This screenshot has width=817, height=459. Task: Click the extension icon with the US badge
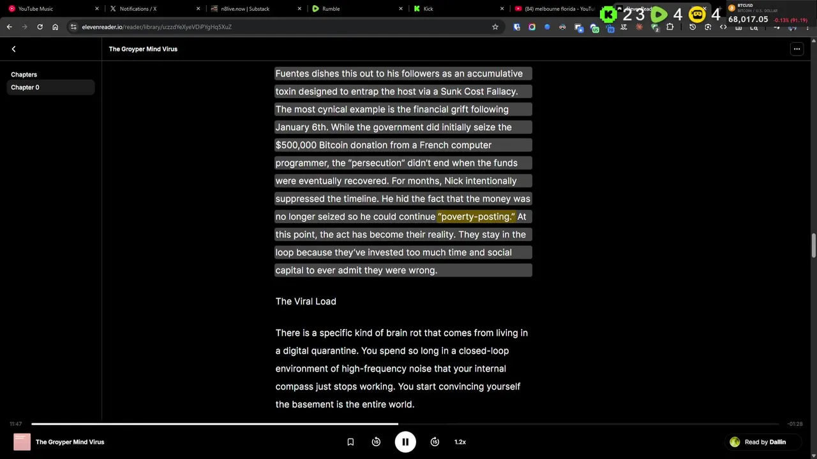click(x=594, y=28)
